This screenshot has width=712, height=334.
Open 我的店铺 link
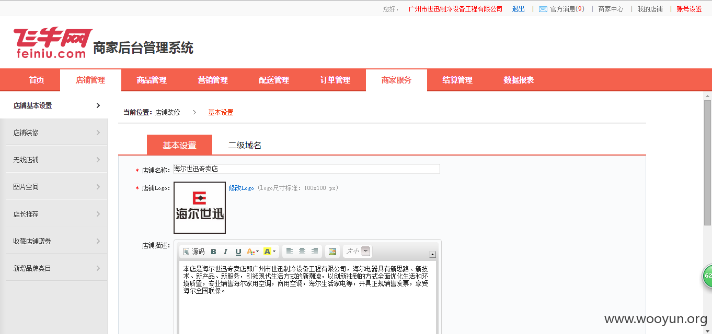pos(650,9)
